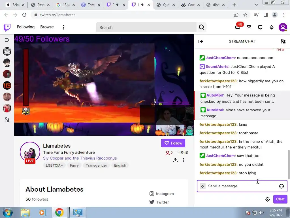Focus the Send a message field
Image resolution: width=290 pixels, height=218 pixels.
click(x=242, y=186)
